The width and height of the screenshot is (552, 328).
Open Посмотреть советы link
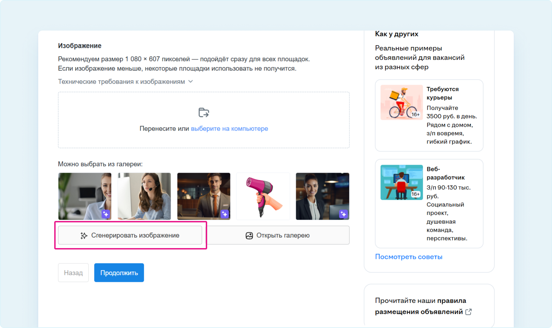409,257
